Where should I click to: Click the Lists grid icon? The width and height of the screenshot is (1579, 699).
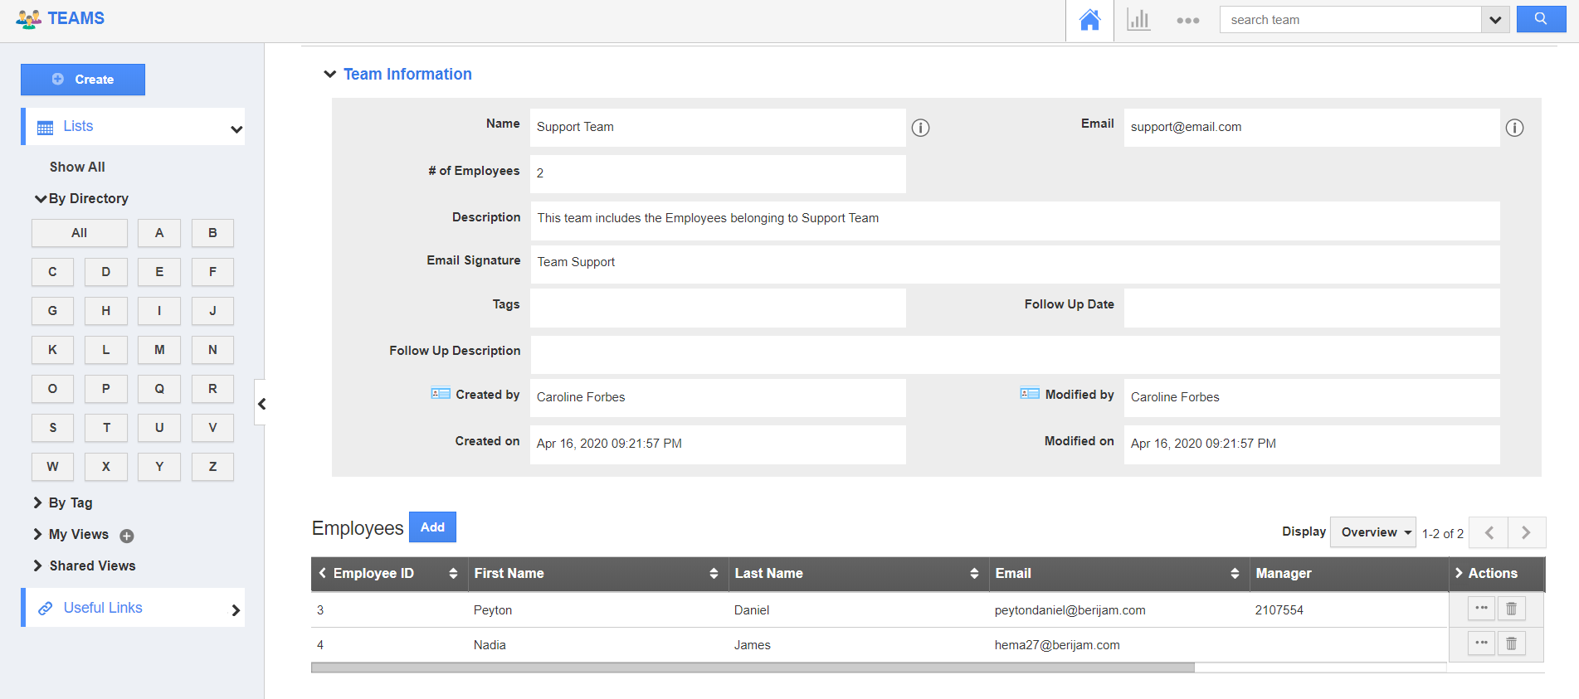(x=46, y=128)
